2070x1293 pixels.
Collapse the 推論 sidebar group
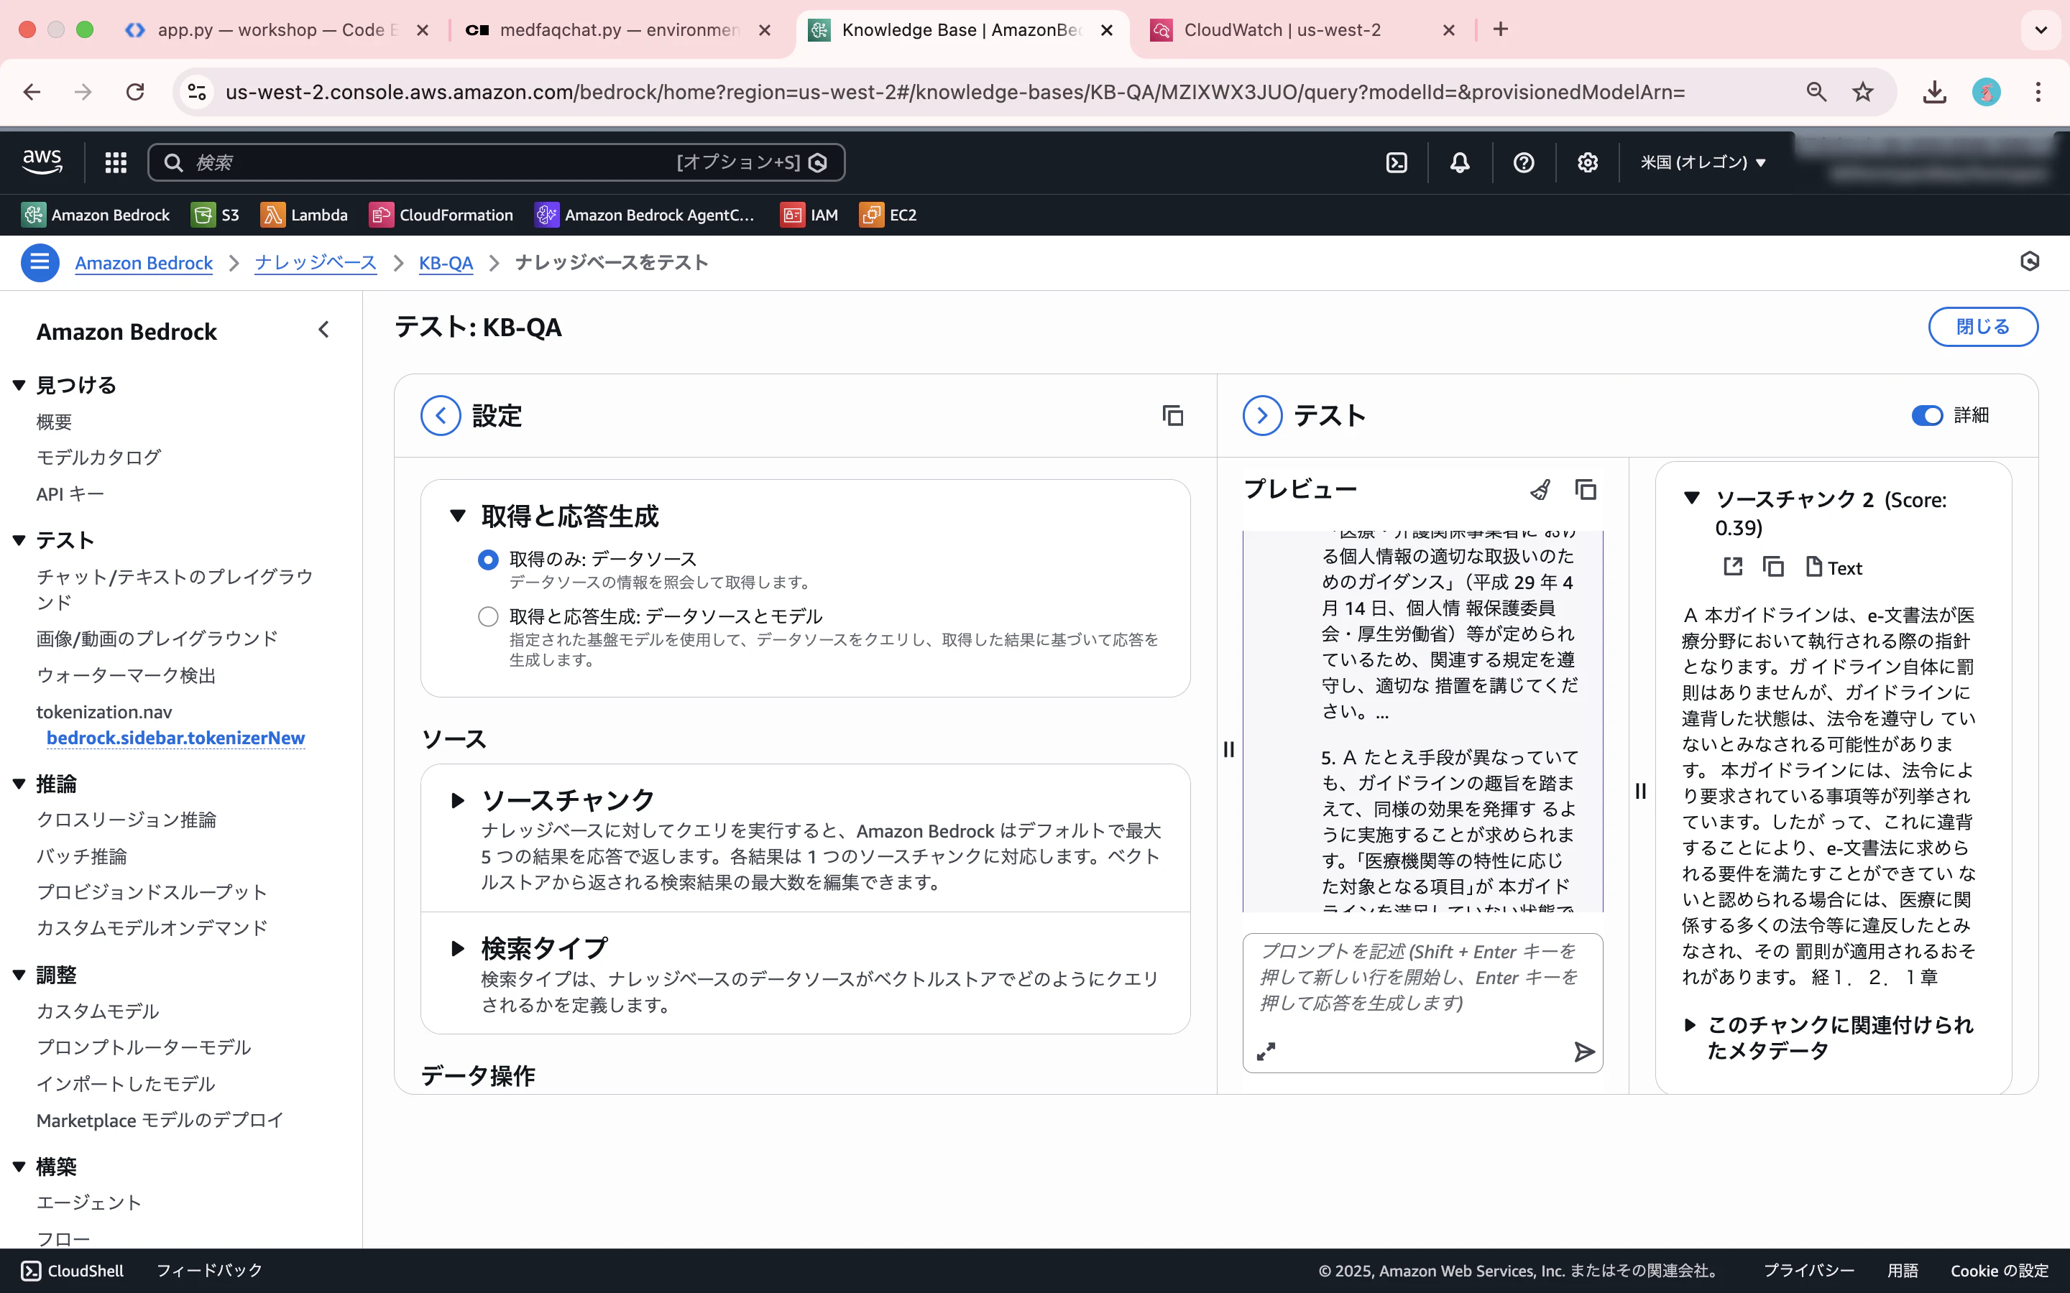click(19, 784)
